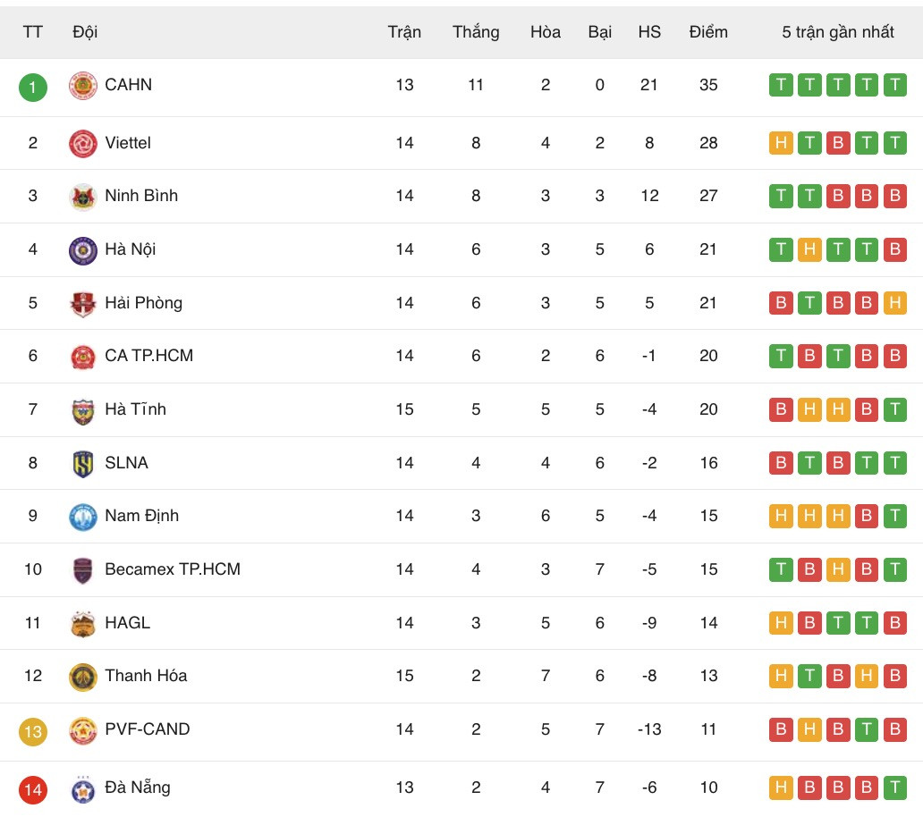
Task: Click the CAHN club logo
Action: (x=83, y=86)
